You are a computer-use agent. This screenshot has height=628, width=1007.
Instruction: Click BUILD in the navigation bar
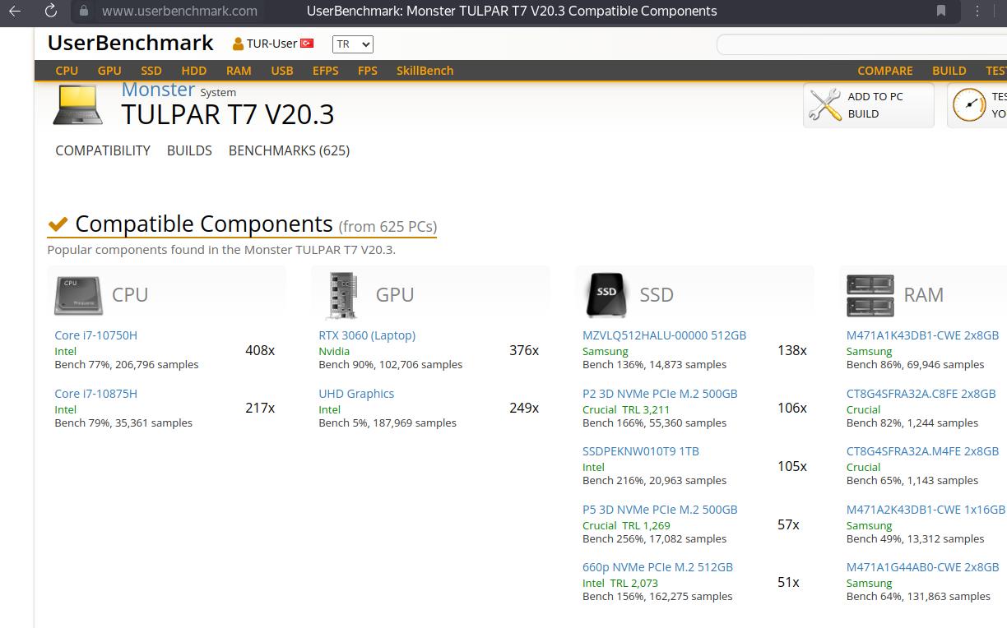click(949, 71)
